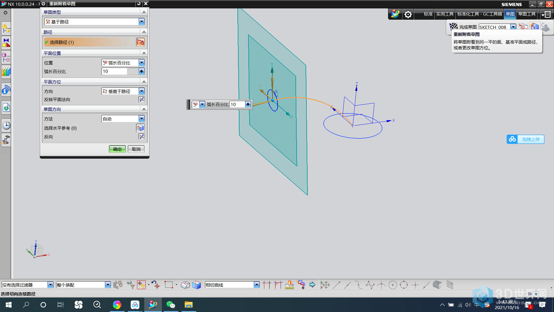Collapse the 平面位置 section
This screenshot has height=312, width=554.
pyautogui.click(x=144, y=53)
